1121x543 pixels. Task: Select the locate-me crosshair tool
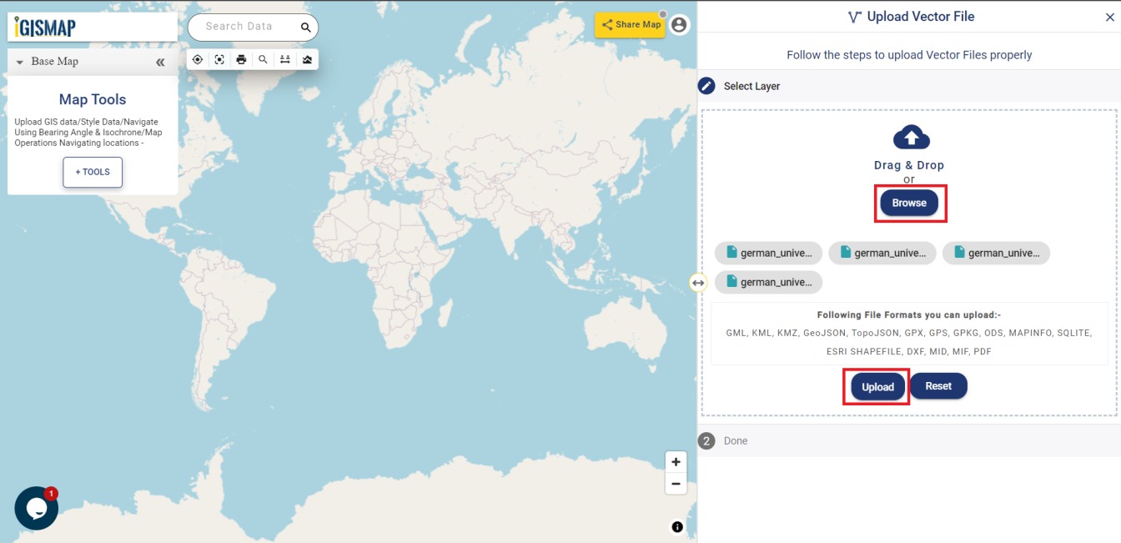coord(198,59)
